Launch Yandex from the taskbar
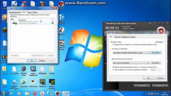 pyautogui.click(x=42, y=94)
